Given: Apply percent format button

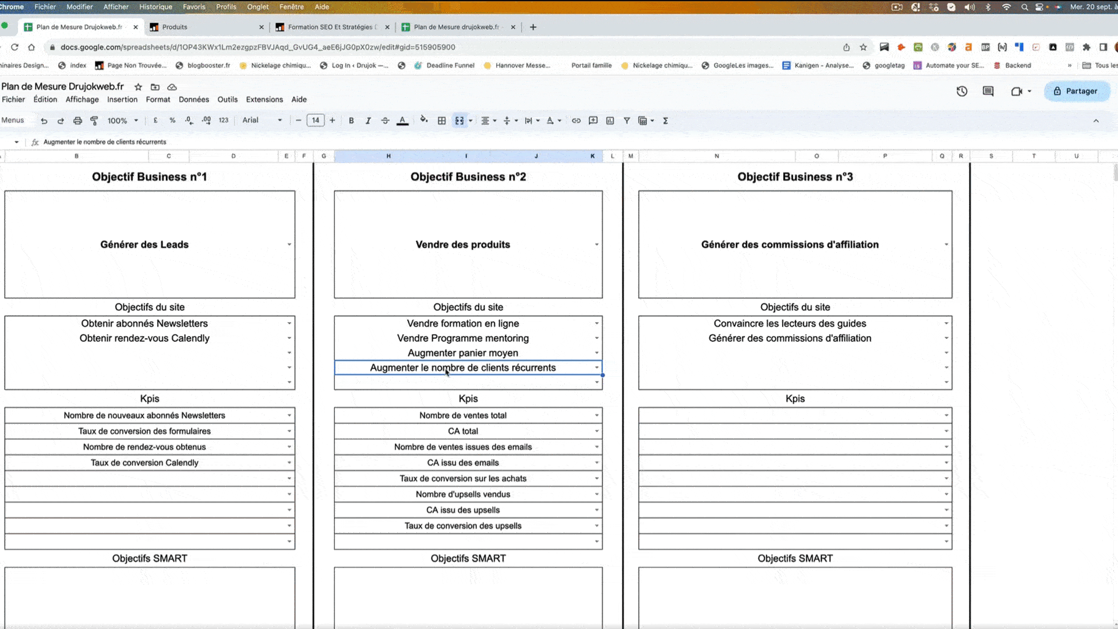Looking at the screenshot, I should tap(172, 121).
